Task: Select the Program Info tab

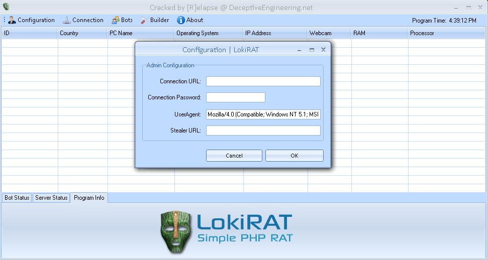Action: coord(89,198)
